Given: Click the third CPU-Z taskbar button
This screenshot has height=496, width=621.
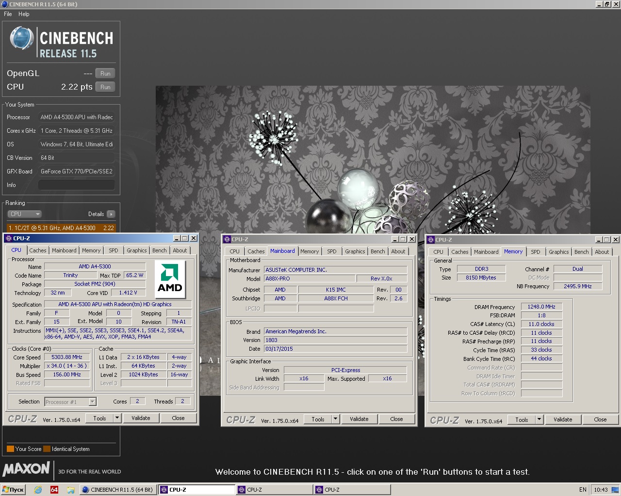Looking at the screenshot, I should point(352,490).
